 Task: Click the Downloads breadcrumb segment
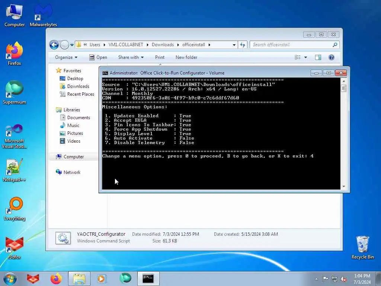click(x=163, y=45)
